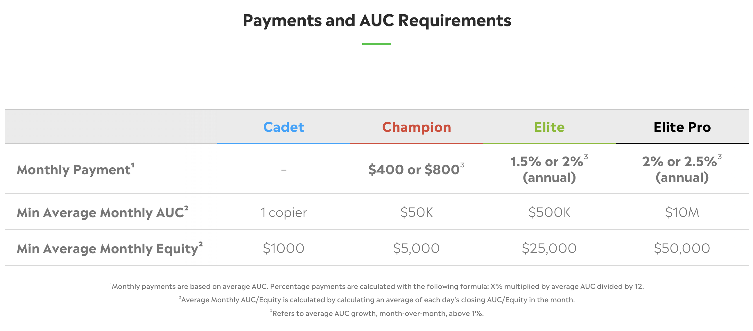
Task: Click the $500K minimum AUC value
Action: coord(549,212)
